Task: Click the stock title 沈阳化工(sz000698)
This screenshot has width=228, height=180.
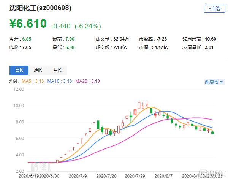Action: click(x=40, y=8)
